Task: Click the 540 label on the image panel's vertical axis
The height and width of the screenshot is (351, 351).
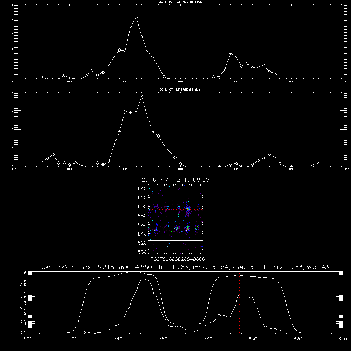Action: 143,234
